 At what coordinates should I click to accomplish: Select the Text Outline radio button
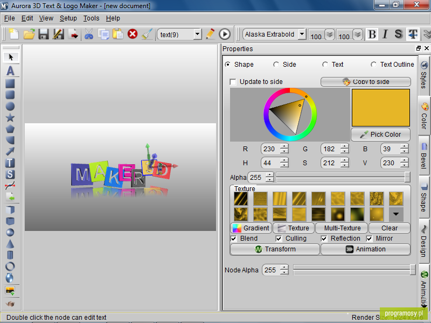pyautogui.click(x=373, y=64)
